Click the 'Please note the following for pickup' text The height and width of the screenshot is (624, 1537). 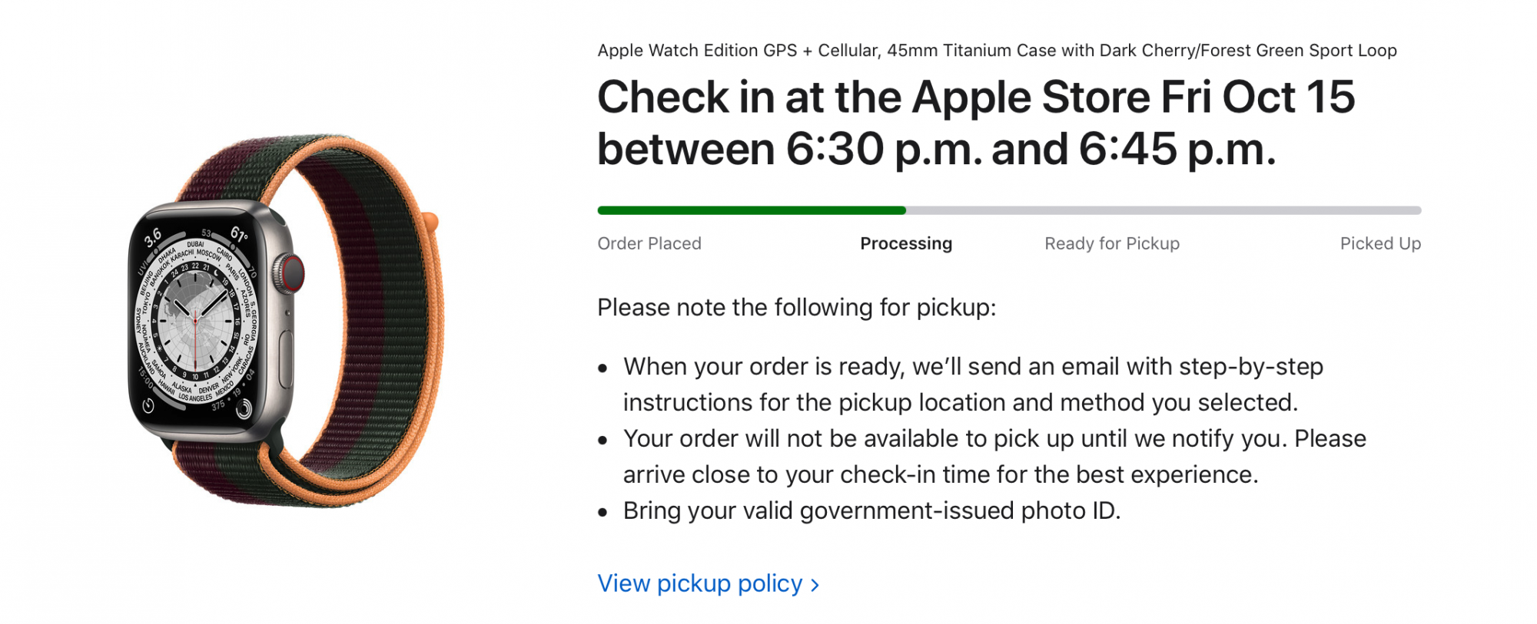tap(796, 308)
